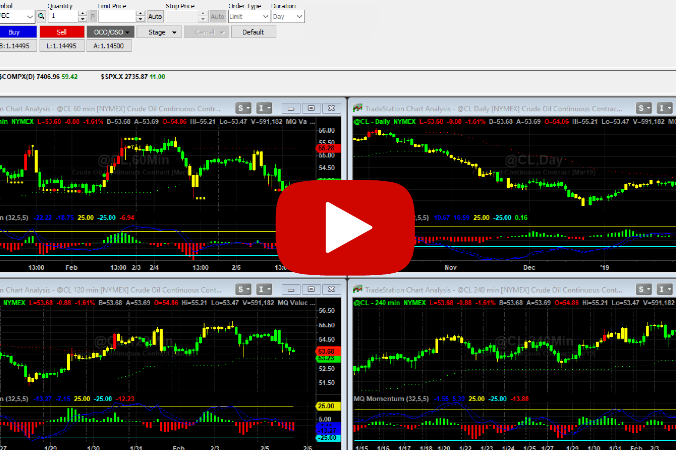676x450 pixels.
Task: Click the @CL - 240 min symbol label
Action: pyautogui.click(x=377, y=303)
